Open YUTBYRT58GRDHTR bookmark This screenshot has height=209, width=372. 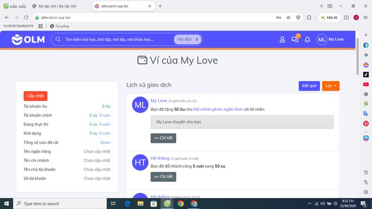pos(18,26)
